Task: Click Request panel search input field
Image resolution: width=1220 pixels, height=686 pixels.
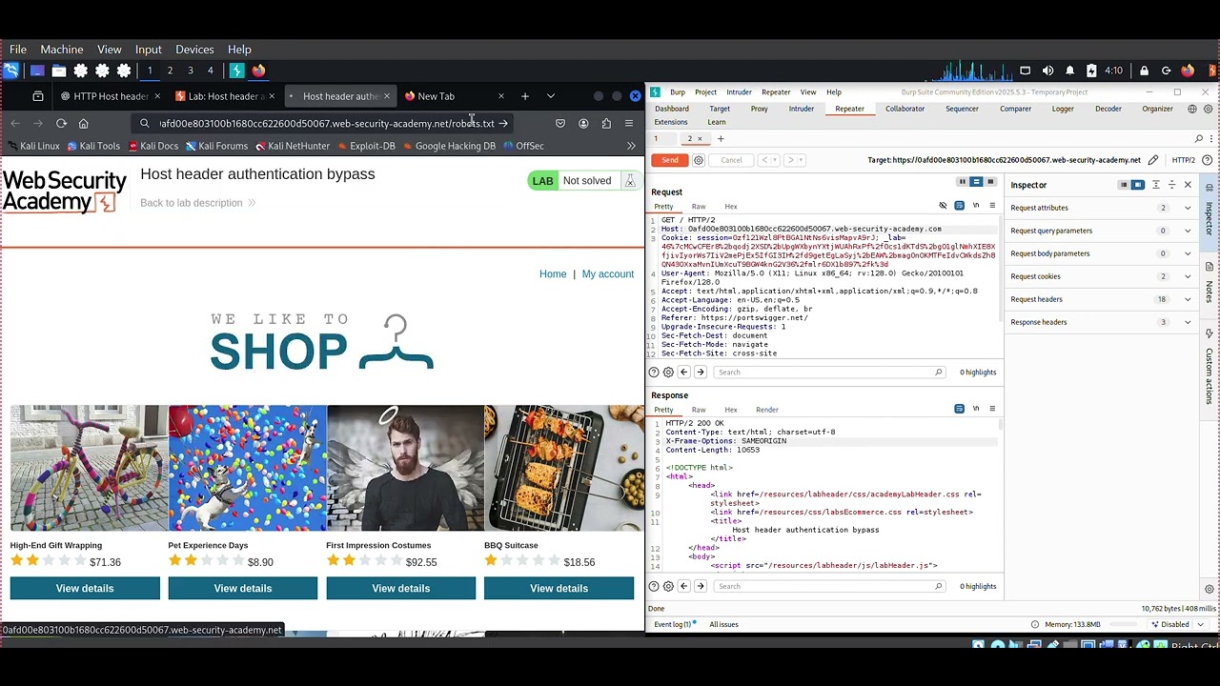Action: point(829,373)
